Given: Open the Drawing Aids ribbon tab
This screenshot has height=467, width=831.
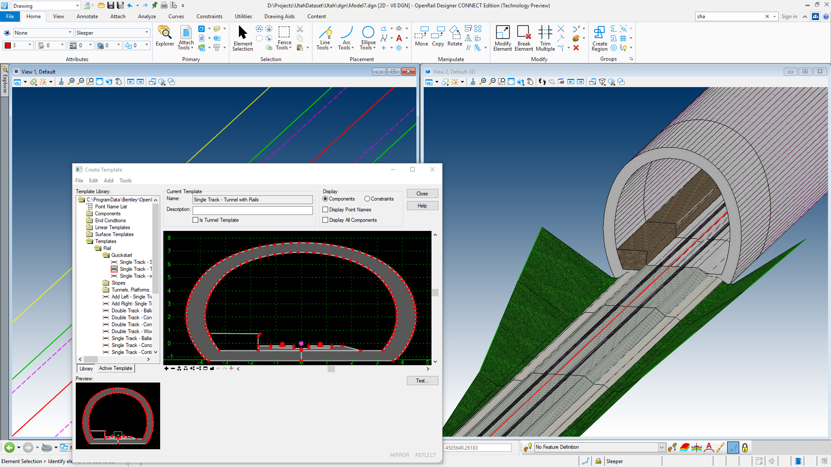Looking at the screenshot, I should 279,16.
